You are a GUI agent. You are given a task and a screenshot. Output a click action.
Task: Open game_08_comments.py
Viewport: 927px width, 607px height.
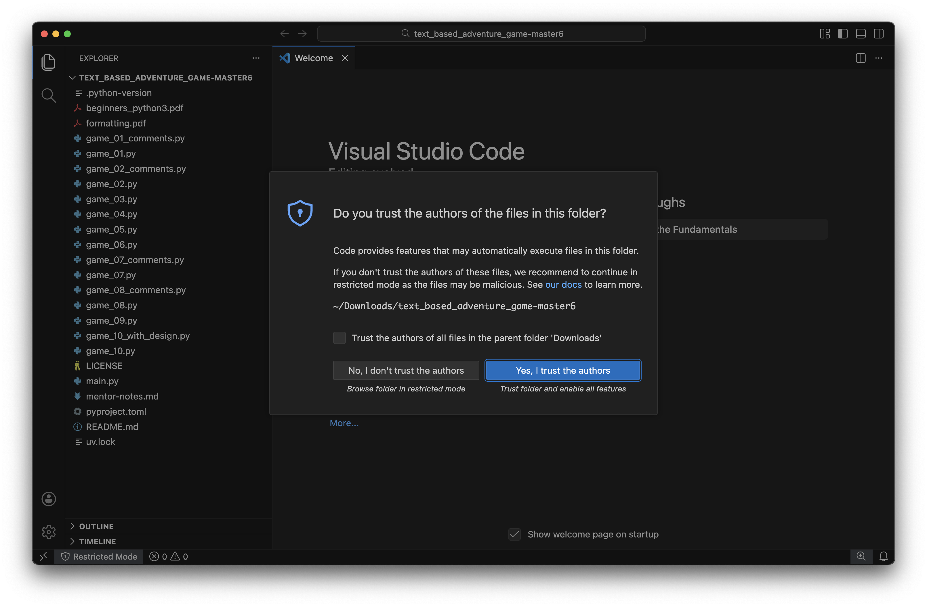168,290
